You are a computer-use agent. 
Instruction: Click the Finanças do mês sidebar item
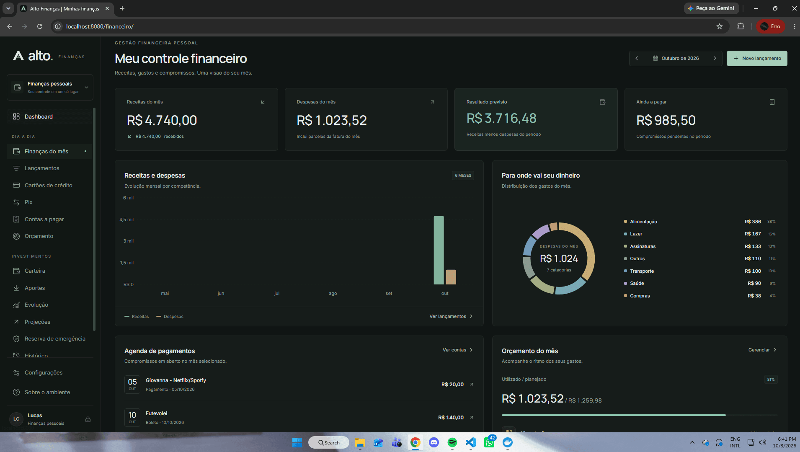(49, 151)
